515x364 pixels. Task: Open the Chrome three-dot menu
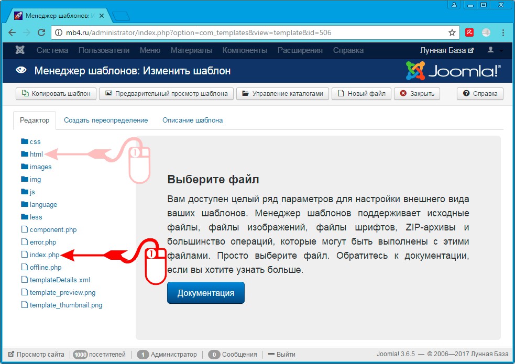pos(503,32)
